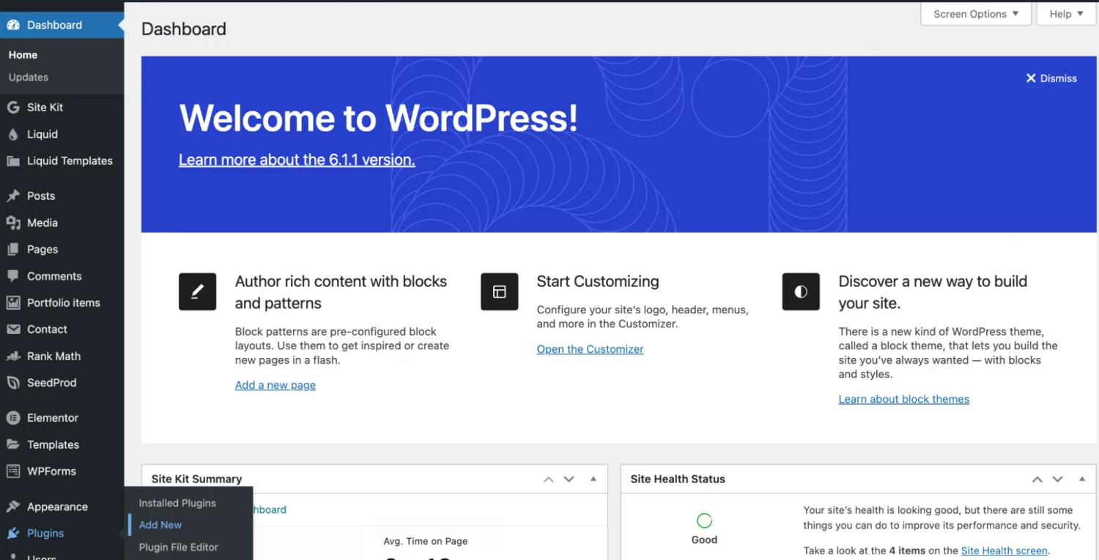Dismiss the Welcome to WordPress banner
The height and width of the screenshot is (560, 1099).
[1051, 78]
